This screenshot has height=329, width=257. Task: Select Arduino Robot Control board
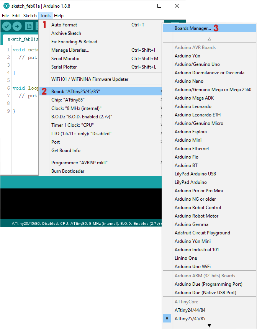pyautogui.click(x=209, y=207)
